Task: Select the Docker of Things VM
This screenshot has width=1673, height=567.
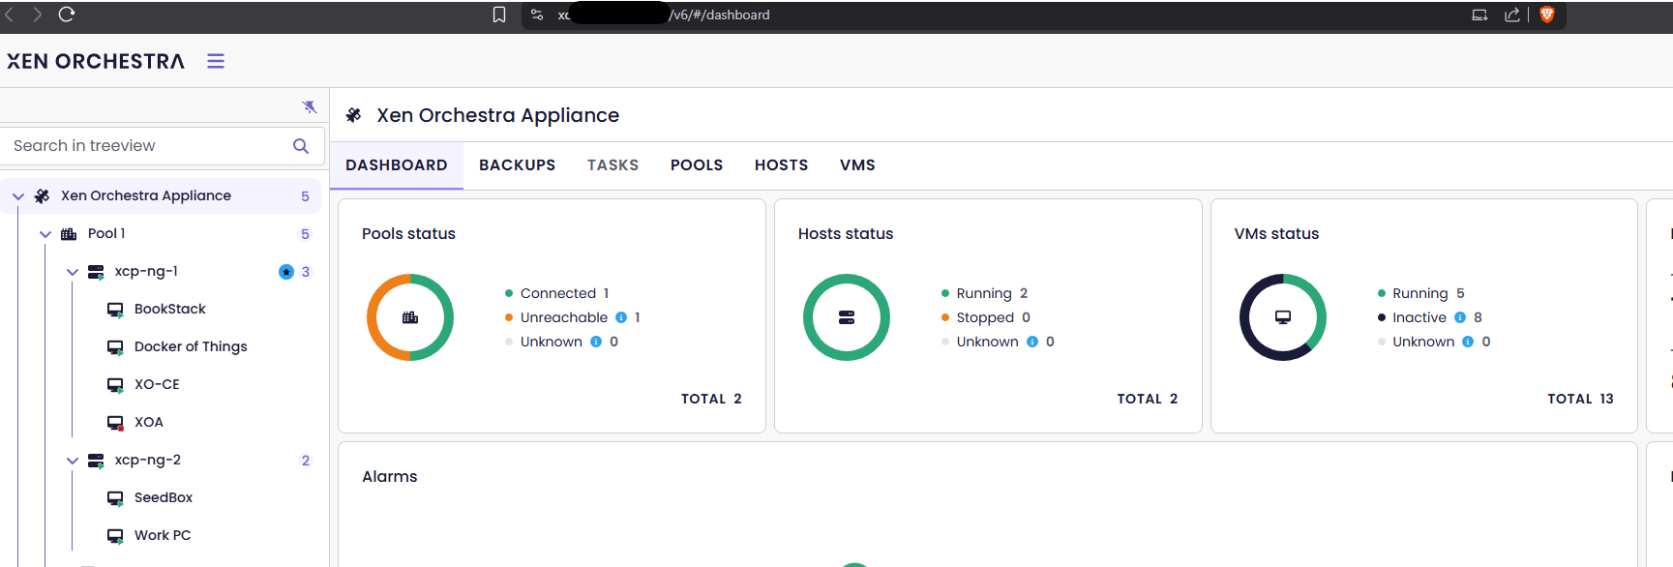Action: point(191,346)
